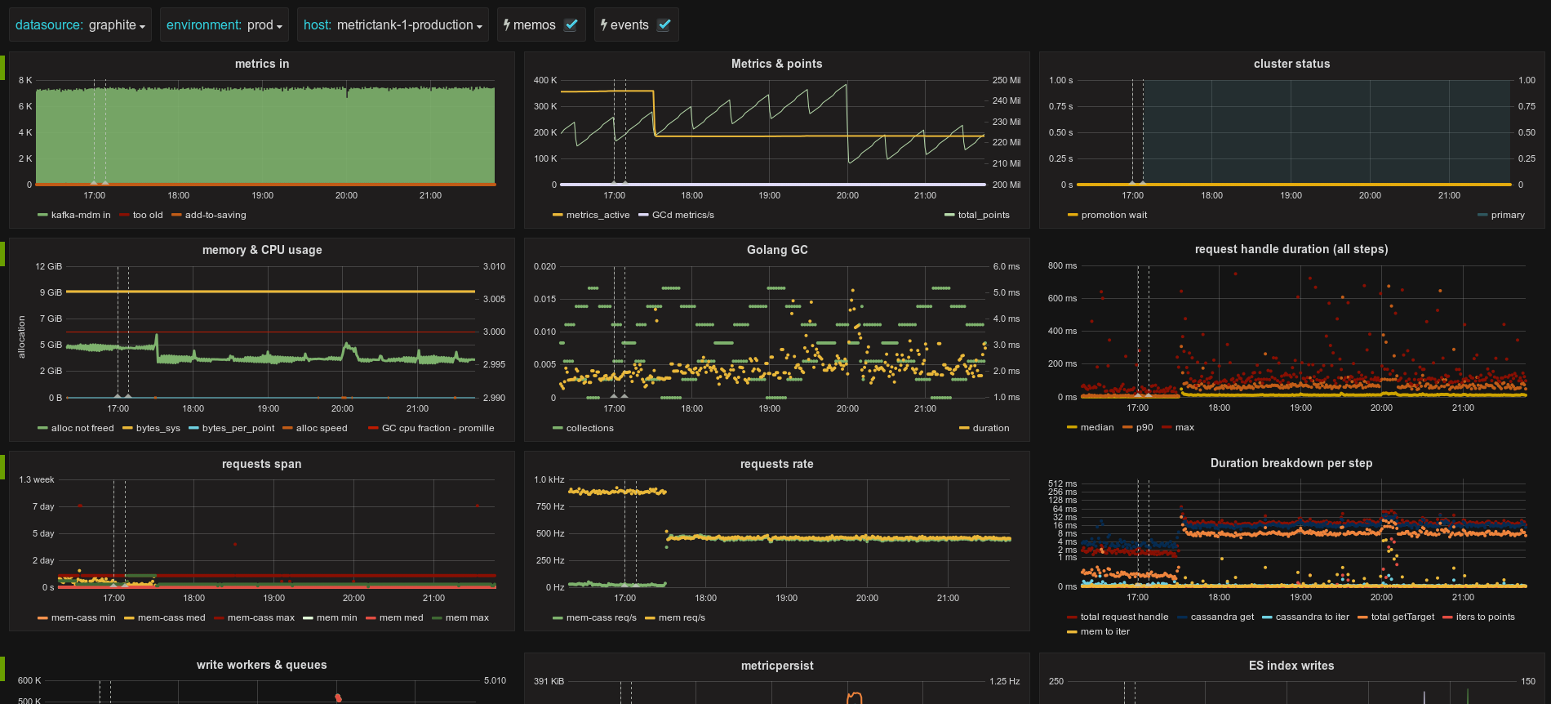Open the 'Golang GC' panel title menu
Viewport: 1551px width, 704px height.
pyautogui.click(x=777, y=250)
